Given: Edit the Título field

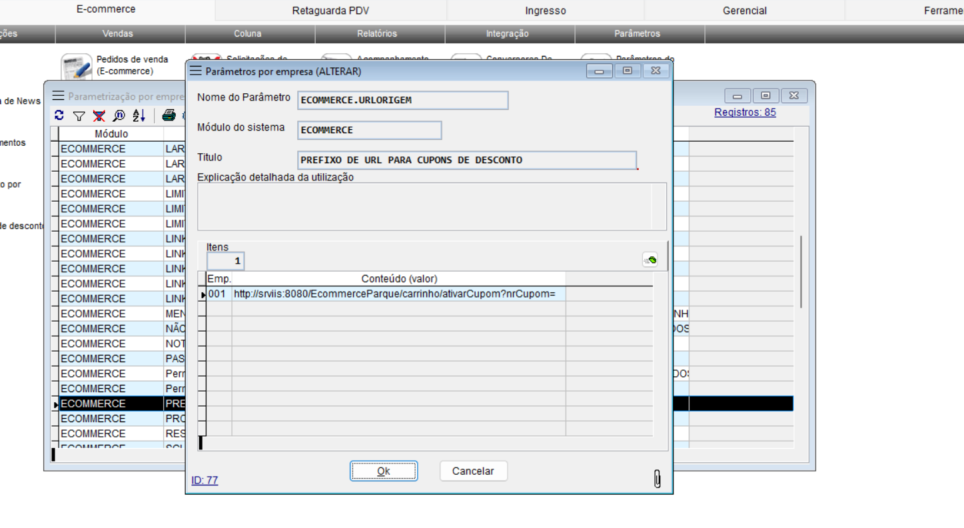Looking at the screenshot, I should (x=467, y=160).
